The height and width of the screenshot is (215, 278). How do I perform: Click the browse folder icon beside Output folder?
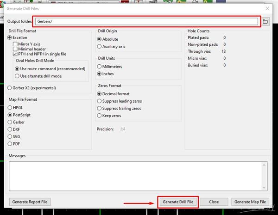(x=265, y=21)
